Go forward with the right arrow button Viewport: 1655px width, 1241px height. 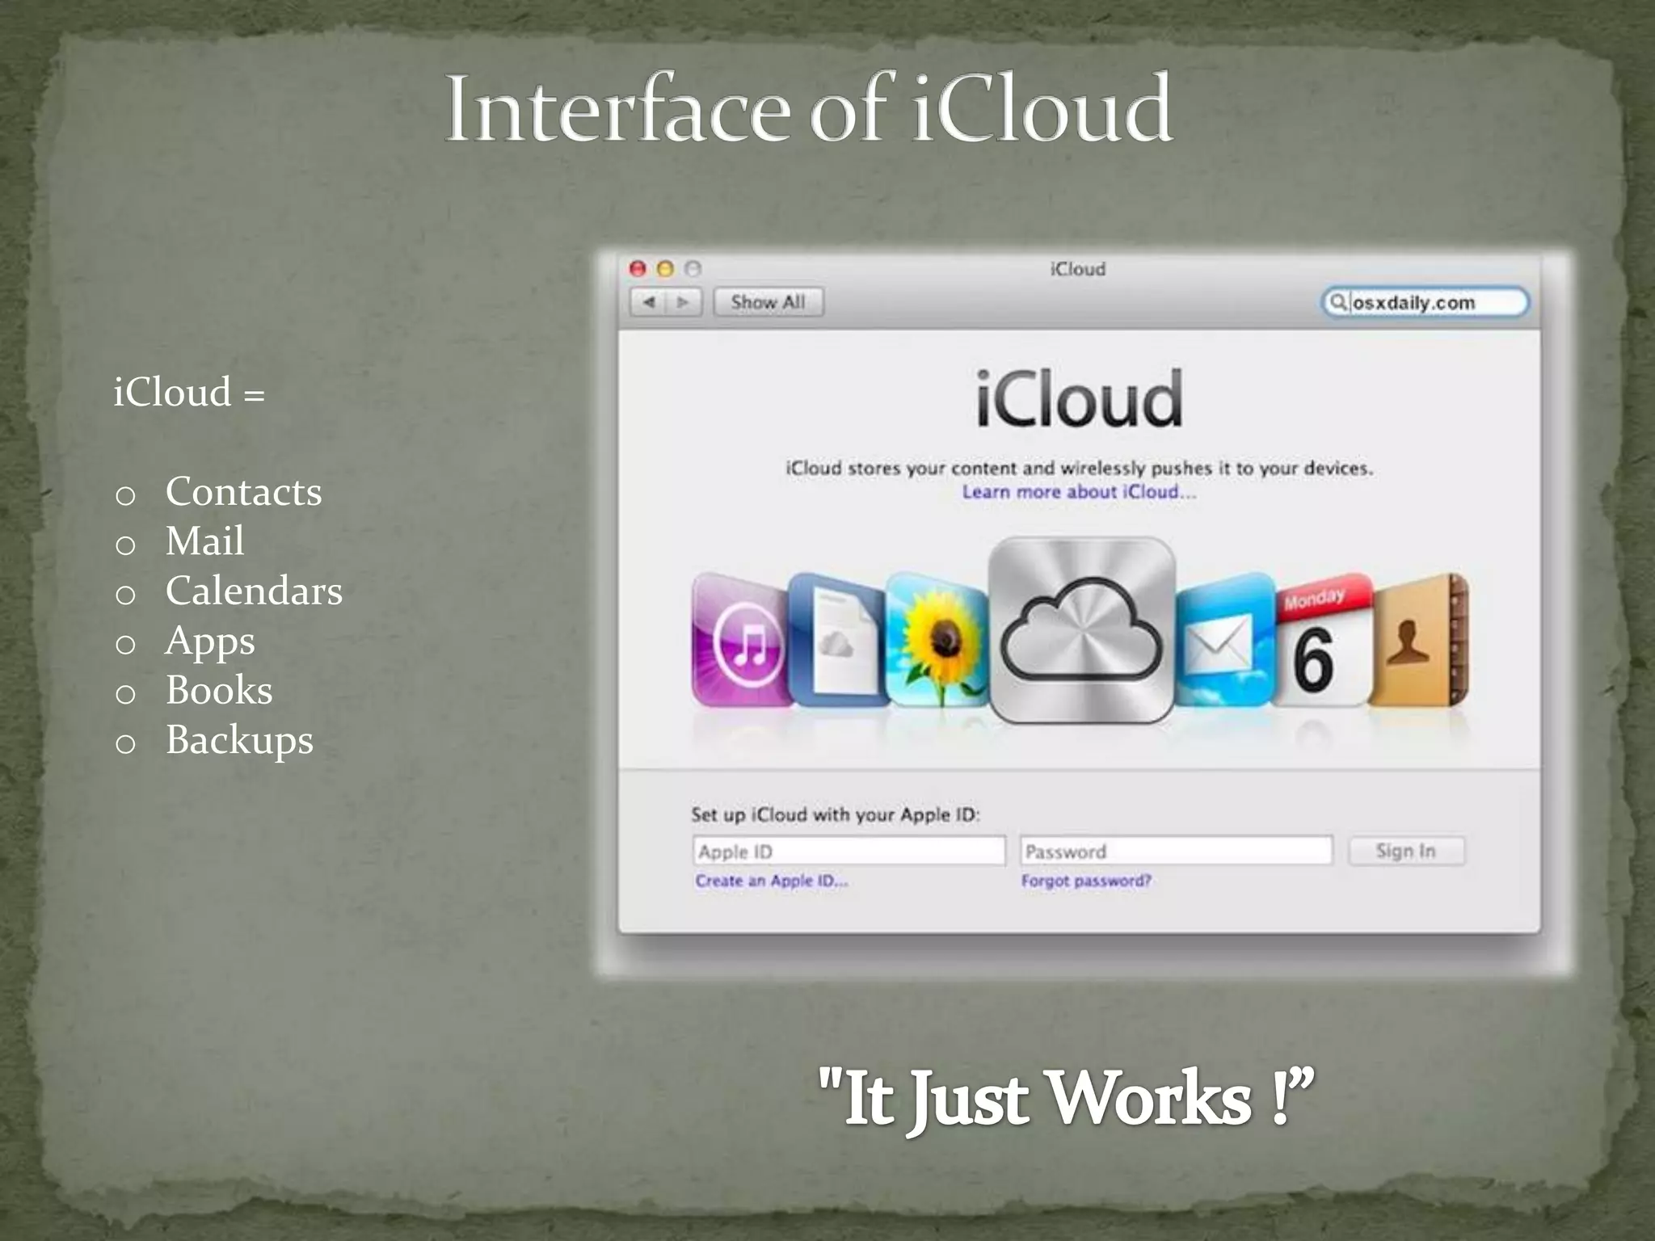click(x=684, y=302)
